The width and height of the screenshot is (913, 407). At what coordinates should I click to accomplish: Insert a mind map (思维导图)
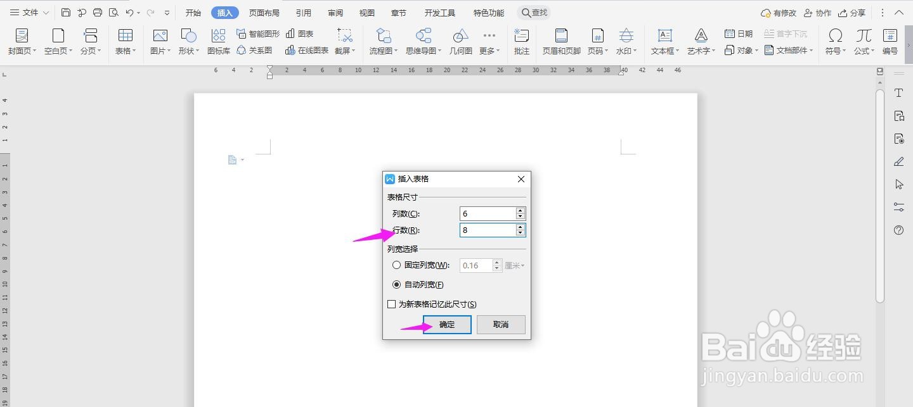424,41
